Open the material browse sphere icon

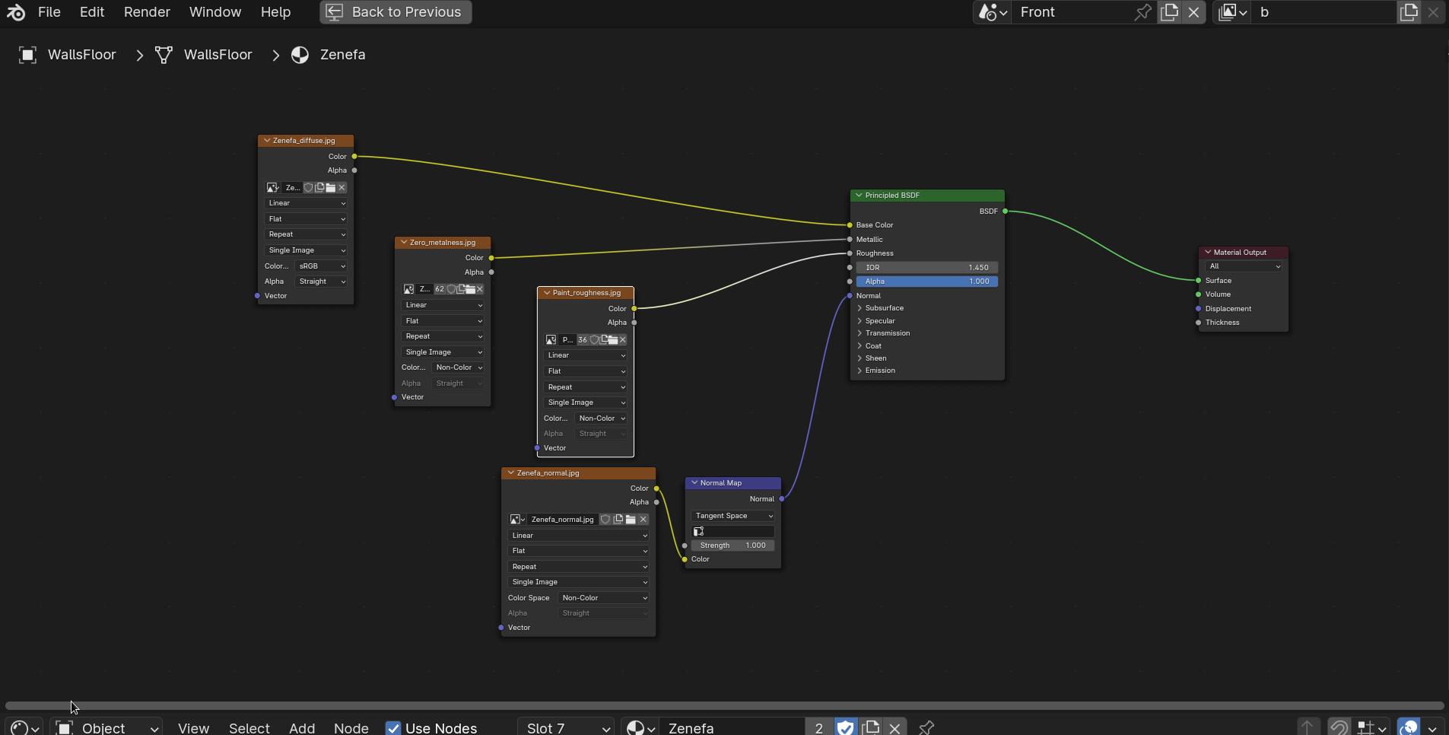(640, 727)
